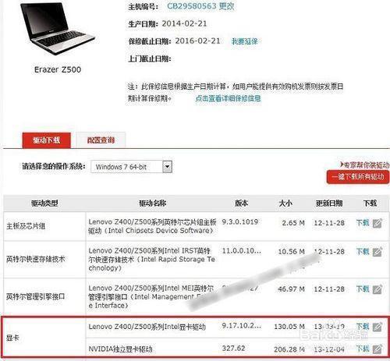Screen dimensions: 390x361
Task: Open the Windows 7 64-bit dropdown arrow
Action: click(167, 167)
